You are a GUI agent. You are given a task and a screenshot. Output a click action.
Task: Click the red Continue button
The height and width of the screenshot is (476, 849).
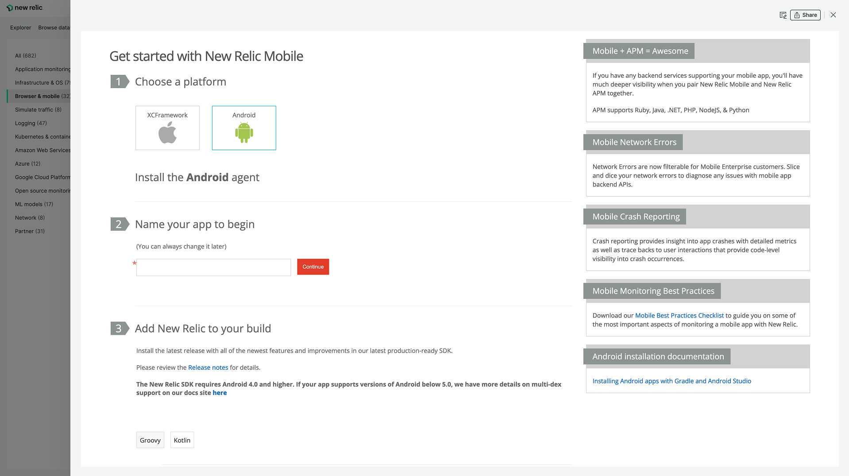tap(313, 267)
